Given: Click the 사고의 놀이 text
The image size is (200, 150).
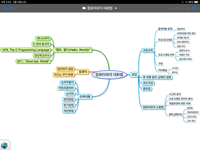Looking at the screenshot, I should (x=175, y=94).
